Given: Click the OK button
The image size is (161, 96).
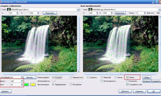Looking at the screenshot, I should (x=154, y=91).
